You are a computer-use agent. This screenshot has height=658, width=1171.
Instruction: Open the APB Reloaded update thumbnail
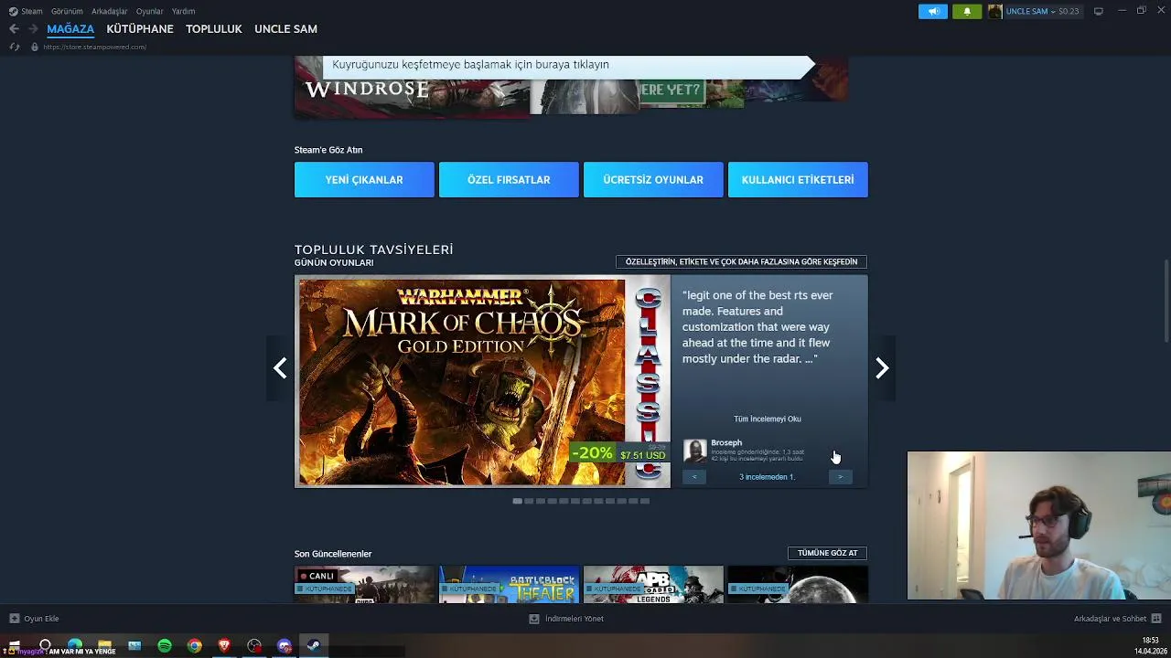[653, 585]
